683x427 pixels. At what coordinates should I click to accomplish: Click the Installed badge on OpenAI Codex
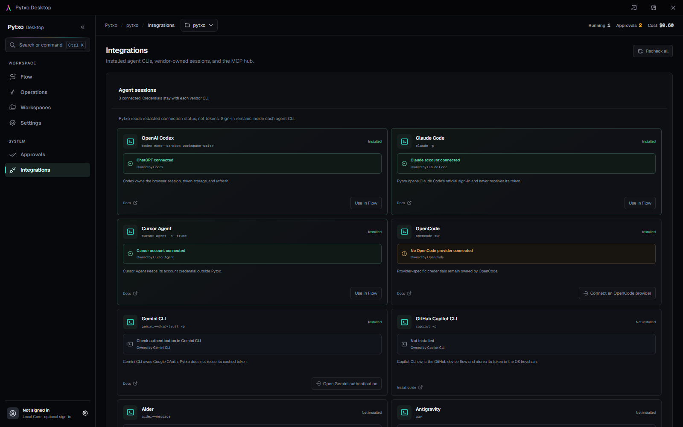point(375,141)
